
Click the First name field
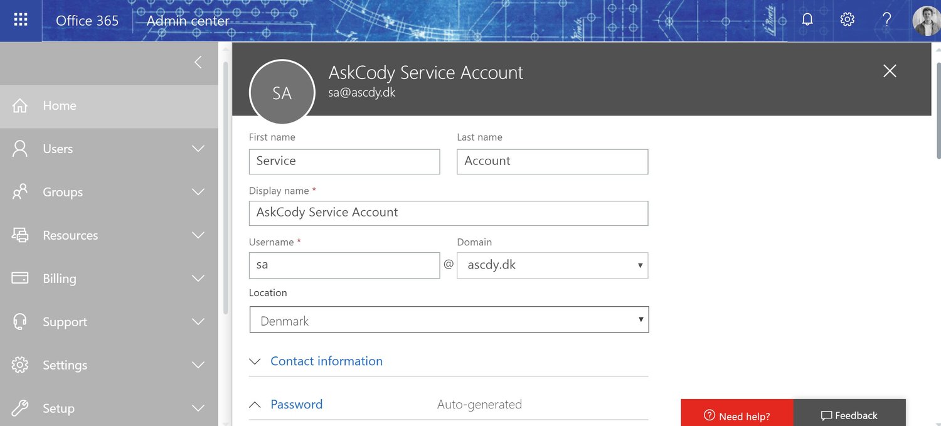pyautogui.click(x=344, y=161)
